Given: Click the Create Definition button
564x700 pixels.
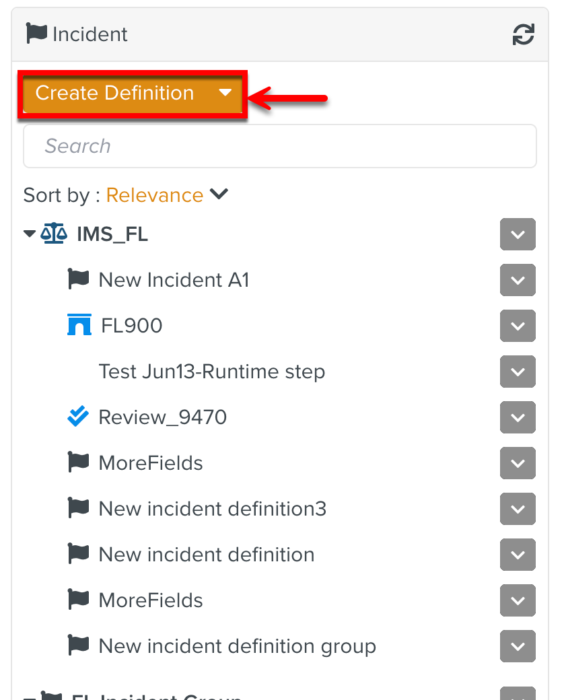Looking at the screenshot, I should click(x=114, y=93).
